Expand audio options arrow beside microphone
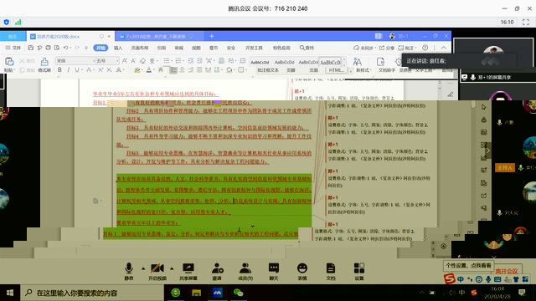Viewport: 536px width, 301px height. click(x=143, y=268)
